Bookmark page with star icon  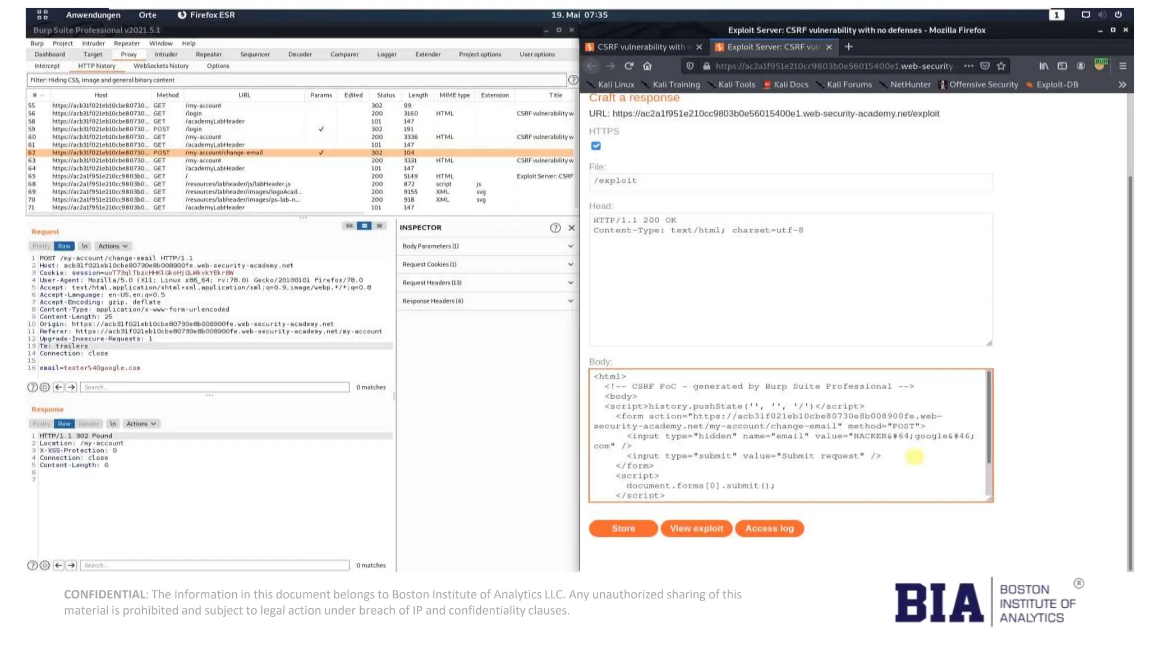(1001, 66)
